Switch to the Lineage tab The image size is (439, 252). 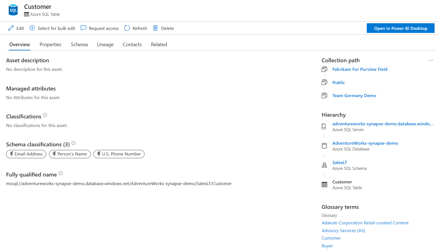[105, 45]
